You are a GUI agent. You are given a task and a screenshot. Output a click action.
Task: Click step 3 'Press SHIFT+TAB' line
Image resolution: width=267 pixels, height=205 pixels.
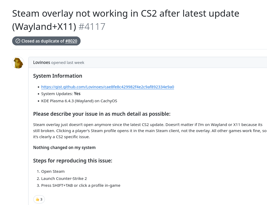pos(81,185)
